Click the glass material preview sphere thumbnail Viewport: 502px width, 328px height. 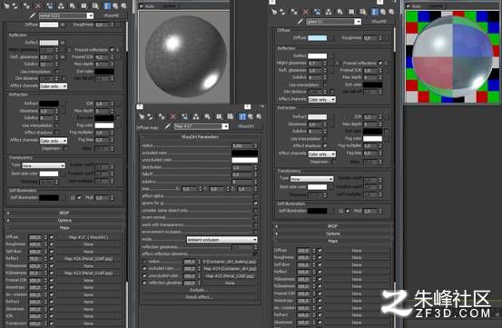coord(452,57)
